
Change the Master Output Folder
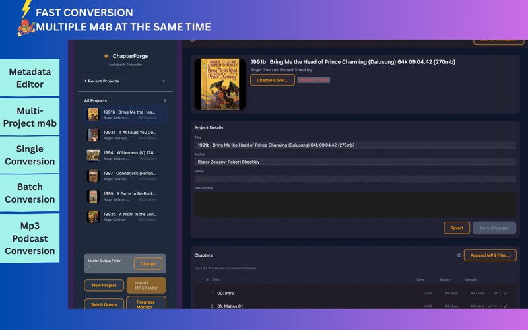point(148,263)
